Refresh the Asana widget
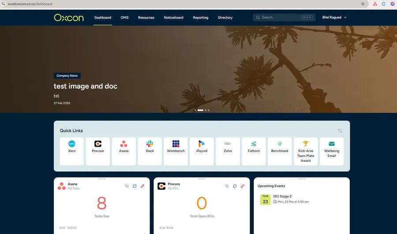Viewport: 397px width, 234px height. point(135,186)
